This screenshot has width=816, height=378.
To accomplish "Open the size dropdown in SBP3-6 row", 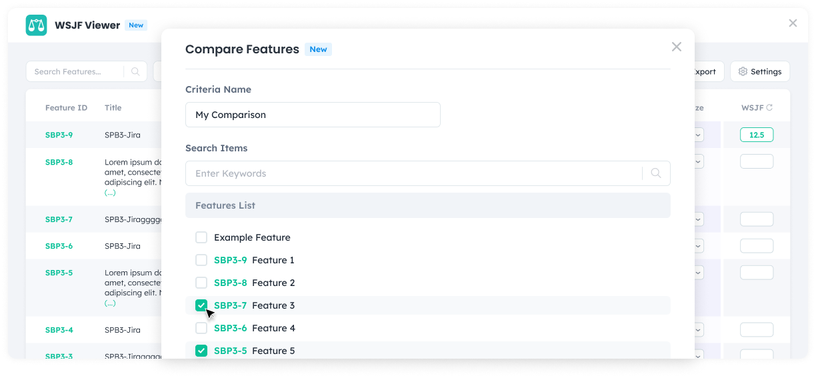I will pos(699,246).
